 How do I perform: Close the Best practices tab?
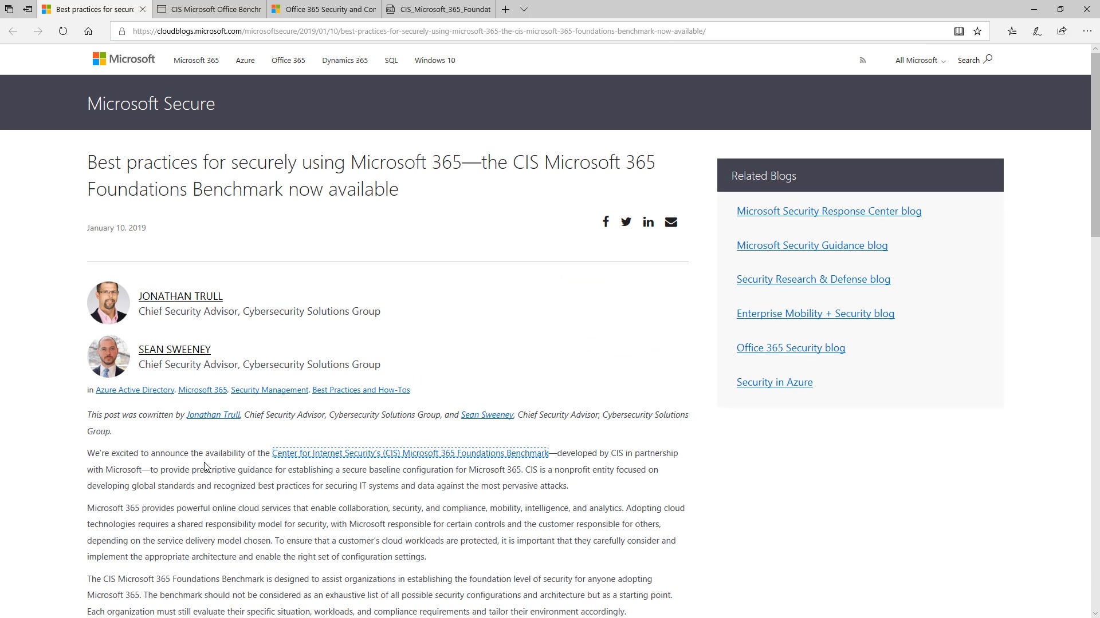tap(143, 9)
